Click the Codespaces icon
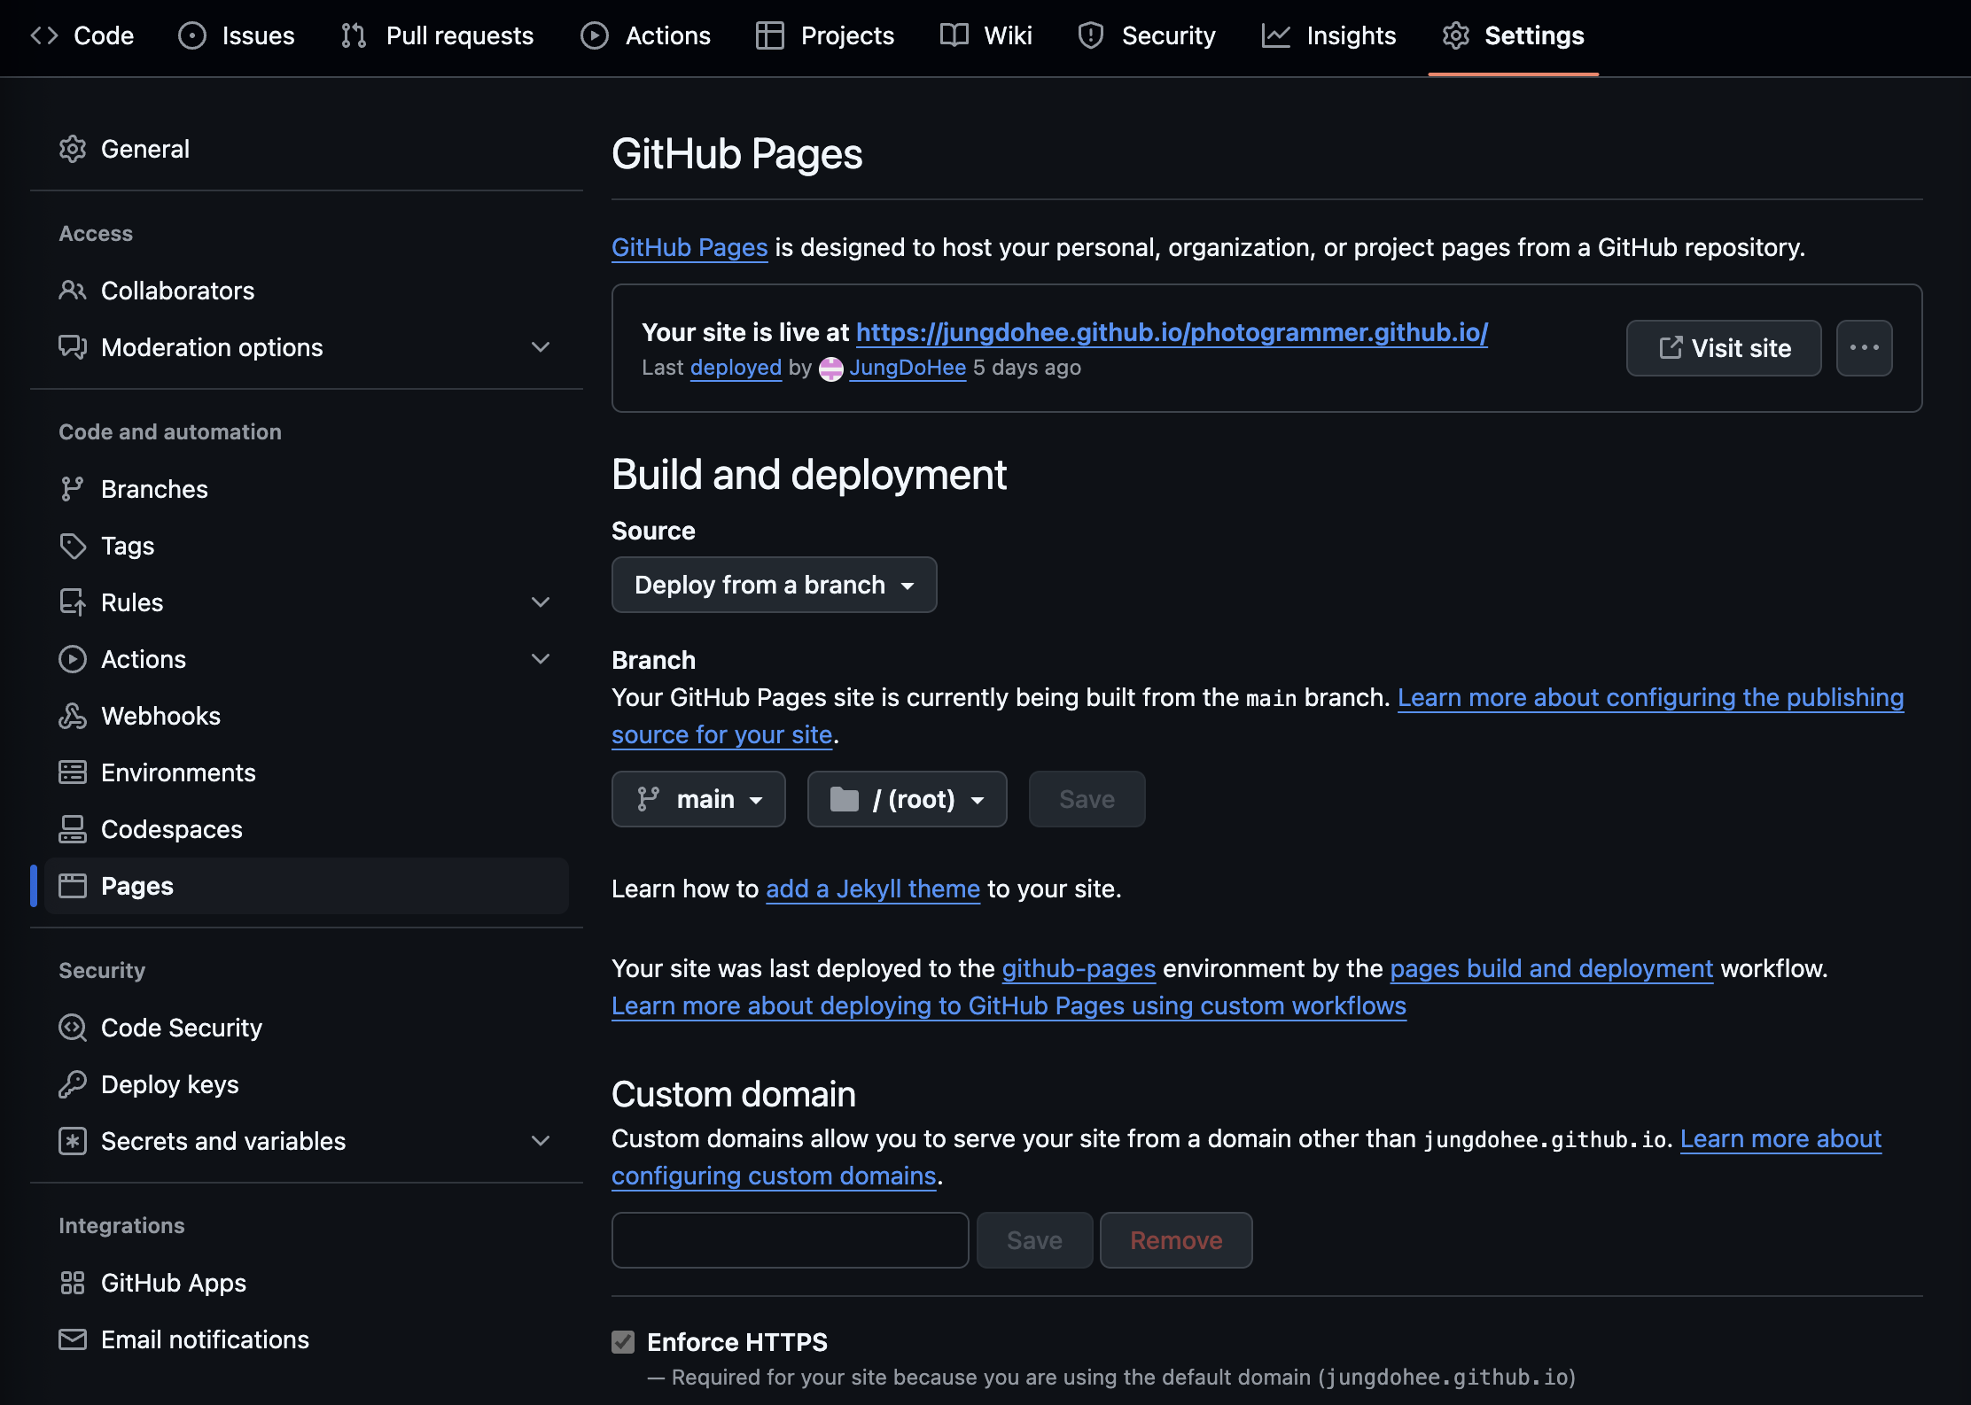Screen dimensions: 1971x1405 pyautogui.click(x=73, y=829)
